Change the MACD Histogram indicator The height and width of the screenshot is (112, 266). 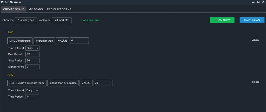point(20,41)
